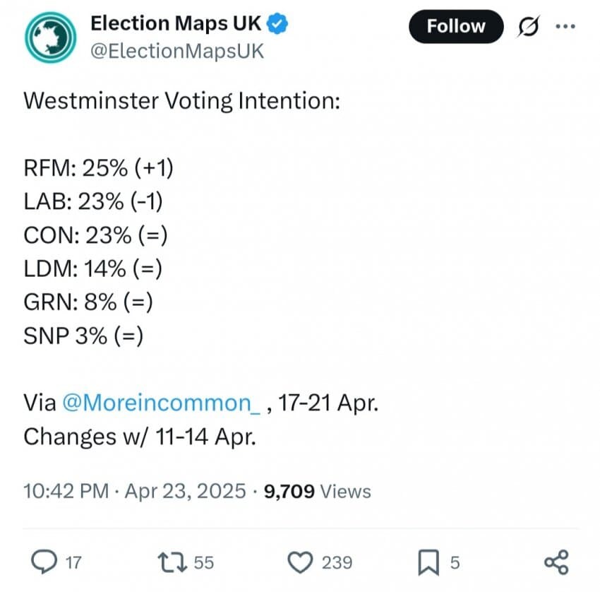This screenshot has height=592, width=600.
Task: Like the tweet with the heart icon
Action: tap(300, 562)
